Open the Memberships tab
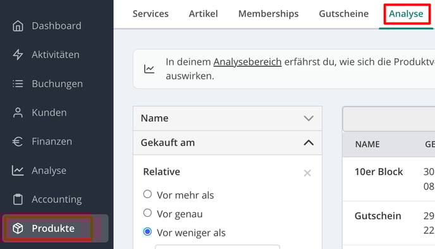 268,13
